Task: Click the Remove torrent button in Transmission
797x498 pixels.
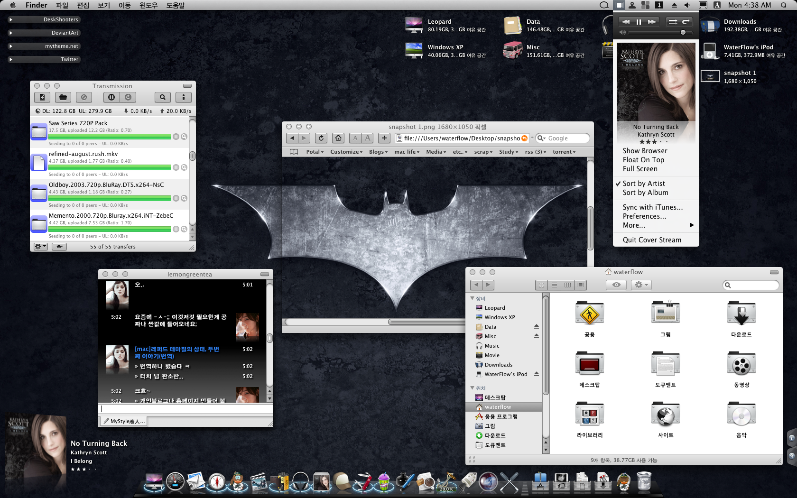Action: [84, 97]
